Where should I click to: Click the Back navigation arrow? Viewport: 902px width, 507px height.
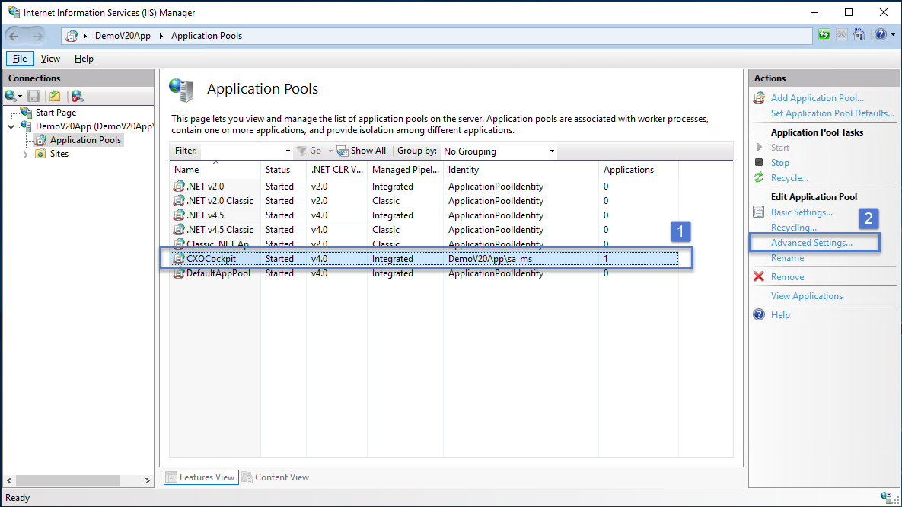14,37
